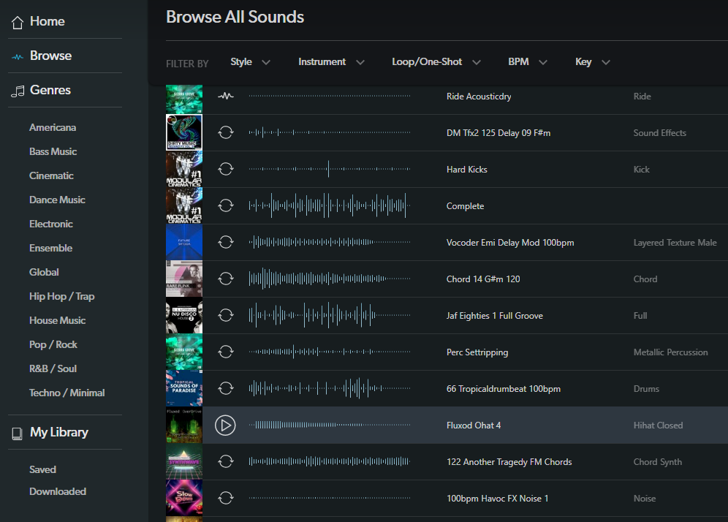Select the Perc Settripping sound name
This screenshot has width=728, height=522.
coord(477,352)
